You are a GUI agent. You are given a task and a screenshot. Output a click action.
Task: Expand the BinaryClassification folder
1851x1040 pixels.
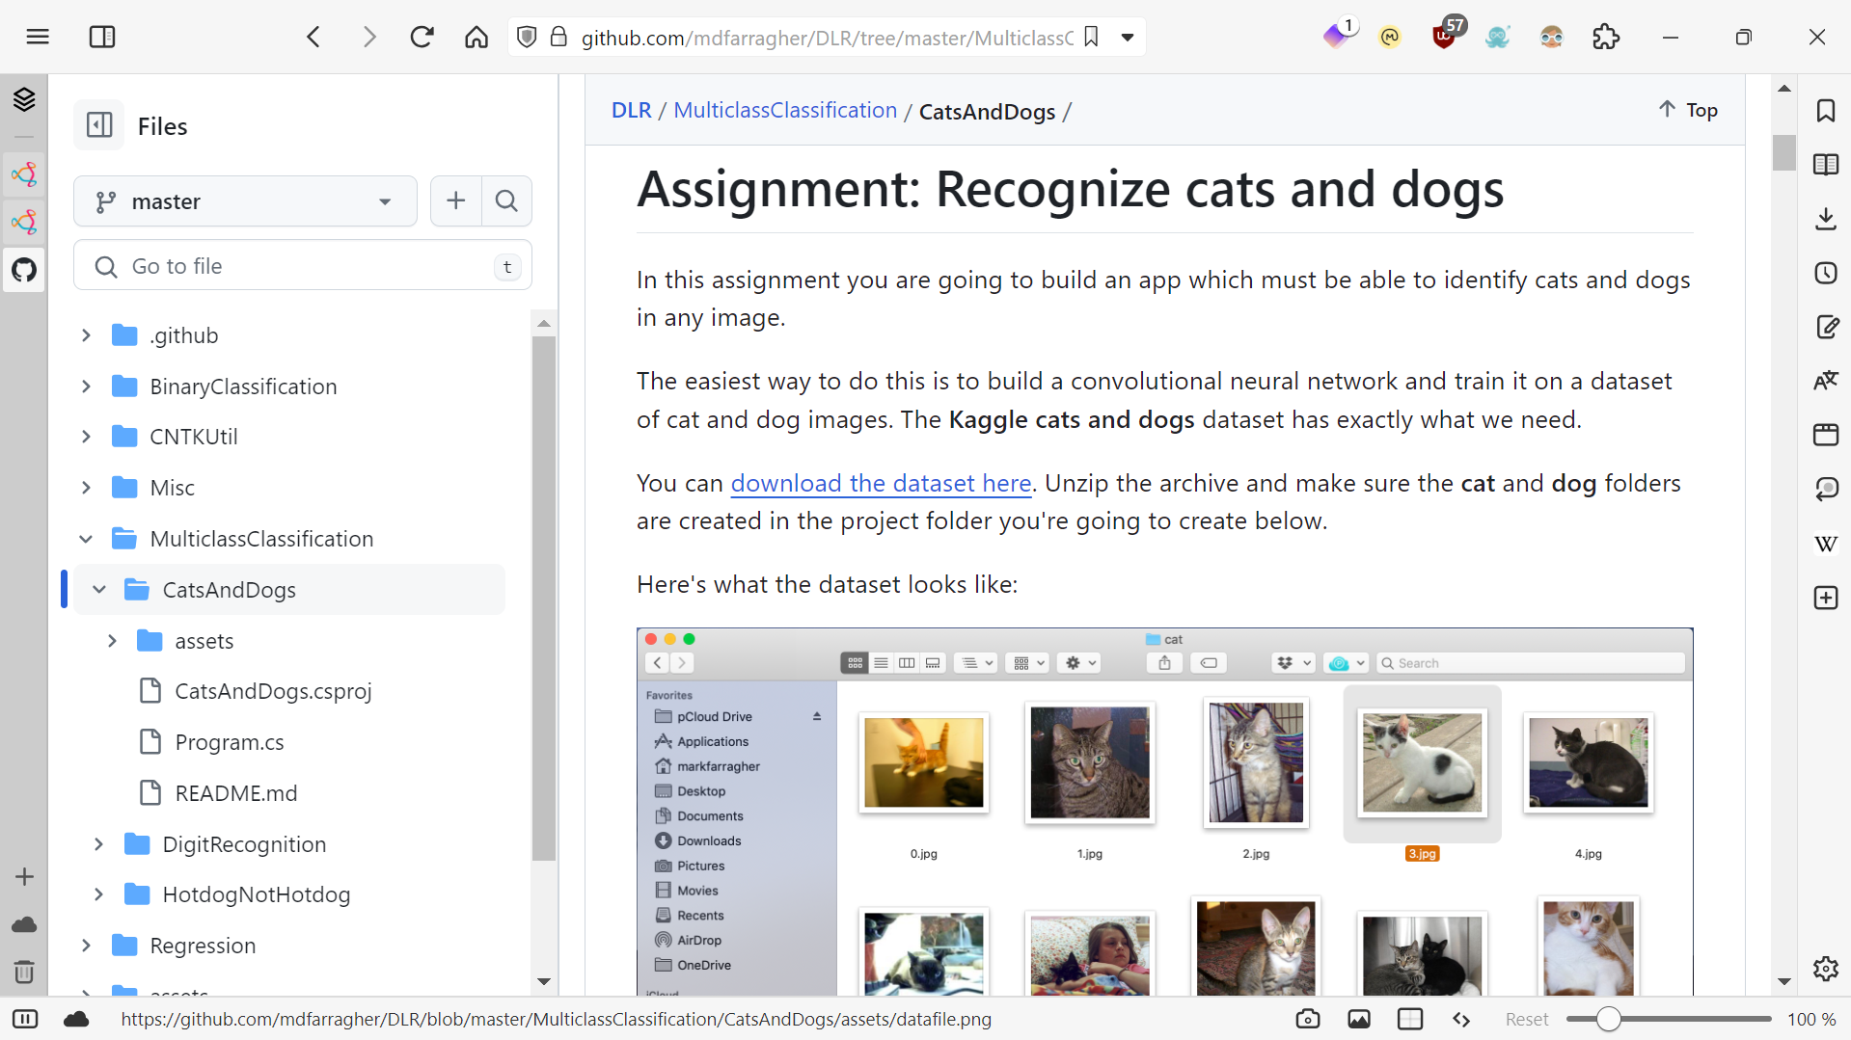pos(86,387)
